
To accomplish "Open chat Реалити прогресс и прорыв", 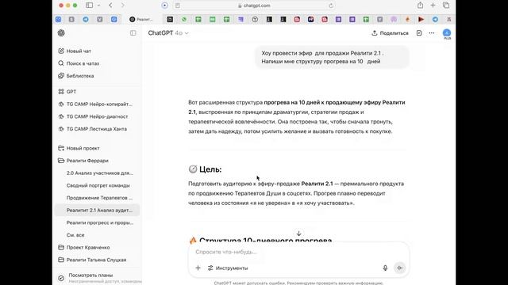I will pos(100,222).
